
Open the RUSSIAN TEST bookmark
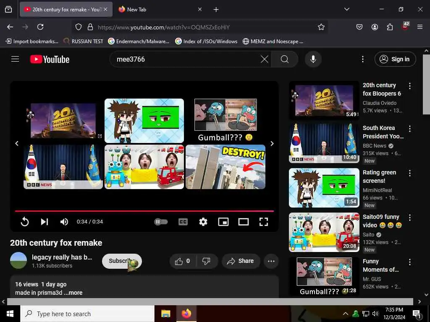pyautogui.click(x=84, y=42)
